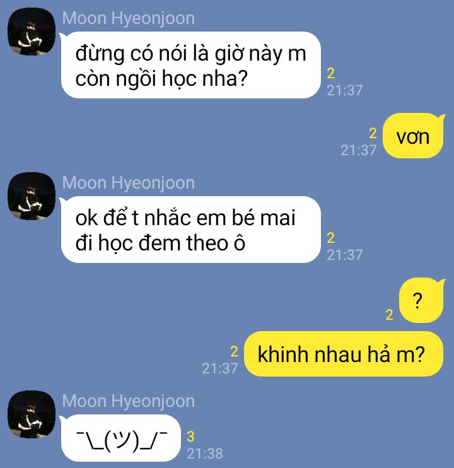The width and height of the screenshot is (454, 468).
Task: Tap the 21:37 timestamp beside 'khinh nhau hả m?'
Action: [x=220, y=368]
